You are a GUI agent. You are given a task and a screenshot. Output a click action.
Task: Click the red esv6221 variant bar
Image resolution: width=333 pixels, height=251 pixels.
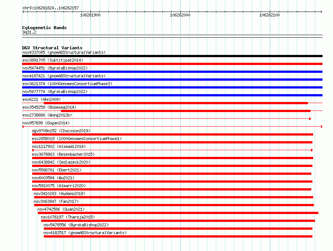[176, 103]
